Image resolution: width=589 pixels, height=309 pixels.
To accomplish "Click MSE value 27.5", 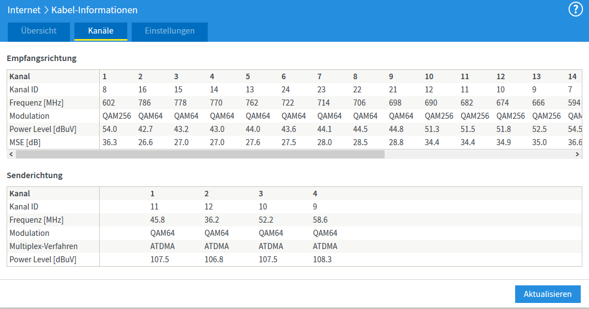I will (x=289, y=142).
